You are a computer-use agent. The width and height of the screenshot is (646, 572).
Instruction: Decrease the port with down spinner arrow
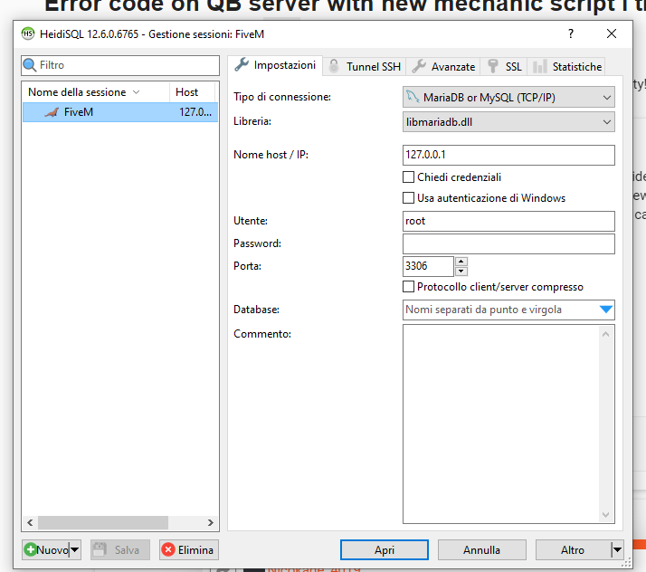pyautogui.click(x=461, y=272)
